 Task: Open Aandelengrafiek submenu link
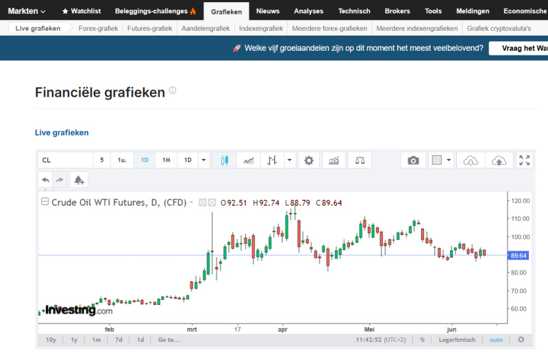(206, 28)
